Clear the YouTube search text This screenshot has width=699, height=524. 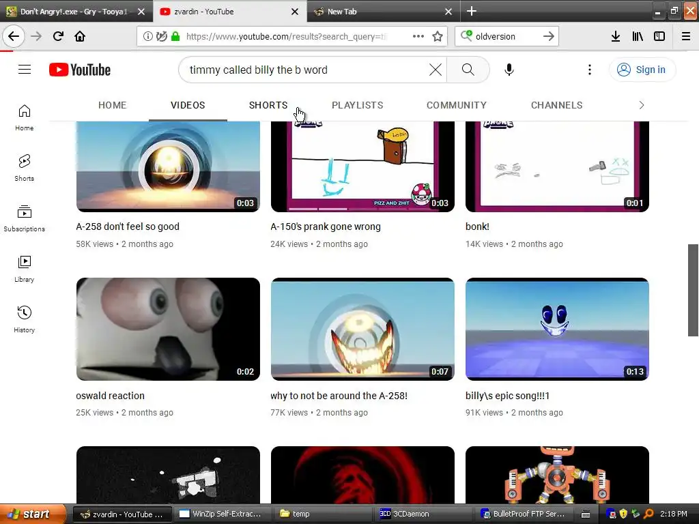436,70
